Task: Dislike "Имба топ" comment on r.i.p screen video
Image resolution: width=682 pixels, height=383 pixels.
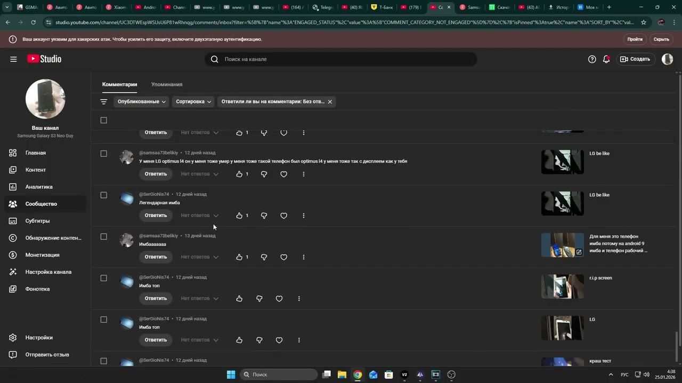Action: coord(259,298)
